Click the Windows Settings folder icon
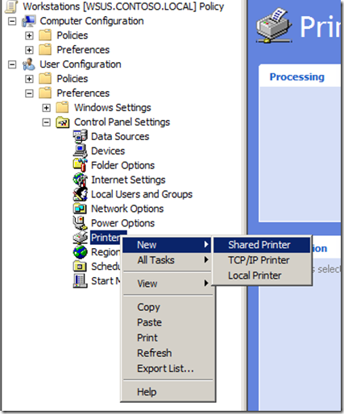 click(63, 108)
